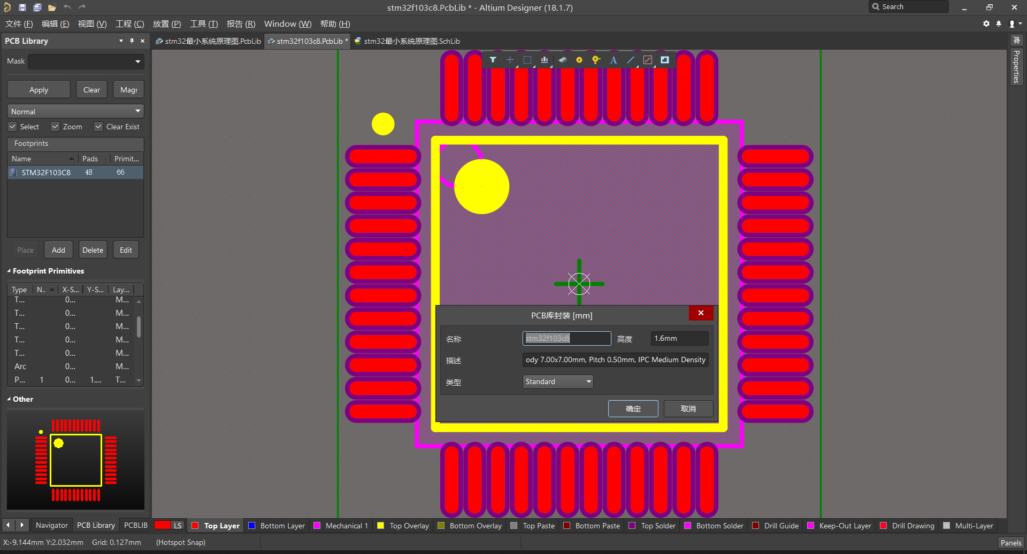Select the STM32F103C8 footprint row
The image size is (1027, 554).
click(75, 173)
